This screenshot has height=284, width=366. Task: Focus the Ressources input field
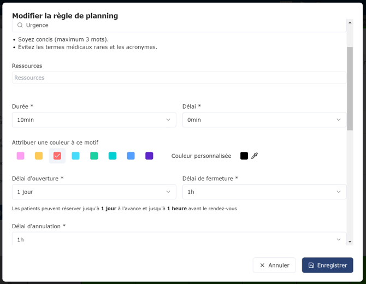pyautogui.click(x=179, y=78)
